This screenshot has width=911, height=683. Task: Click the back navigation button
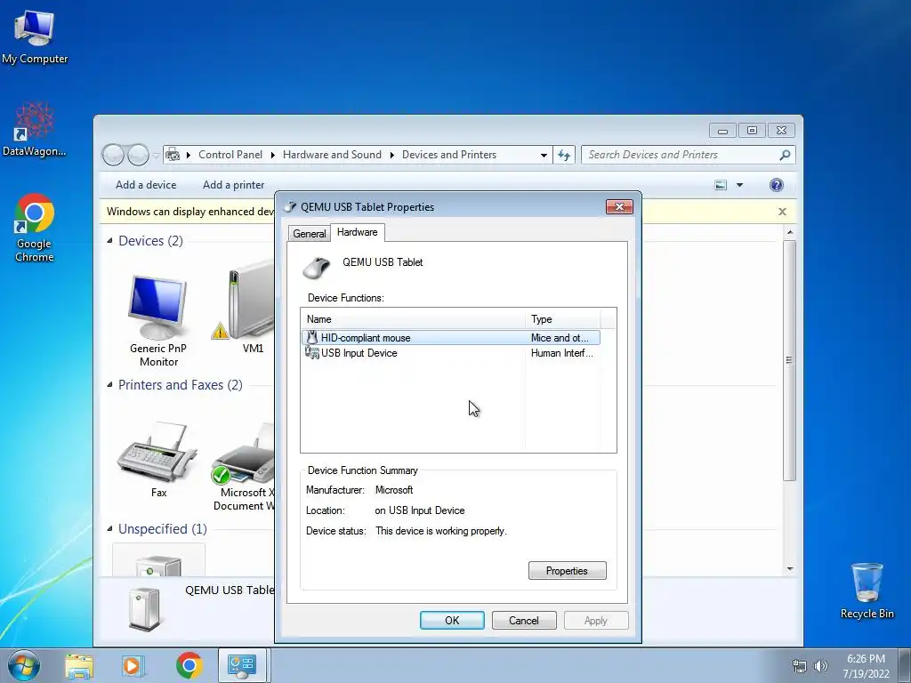click(113, 155)
